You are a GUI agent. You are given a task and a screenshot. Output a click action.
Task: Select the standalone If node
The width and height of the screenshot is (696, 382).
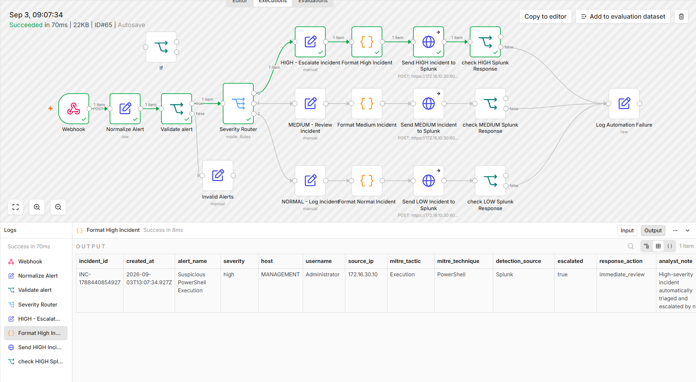tap(161, 47)
